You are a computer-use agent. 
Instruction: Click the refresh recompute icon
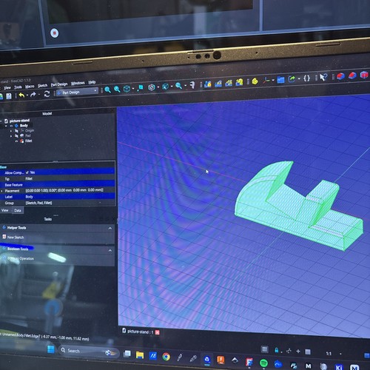pos(47,94)
